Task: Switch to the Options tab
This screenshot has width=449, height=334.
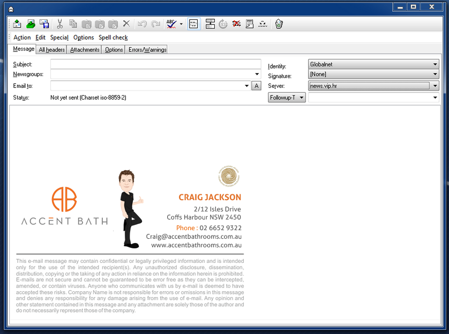Action: [114, 49]
